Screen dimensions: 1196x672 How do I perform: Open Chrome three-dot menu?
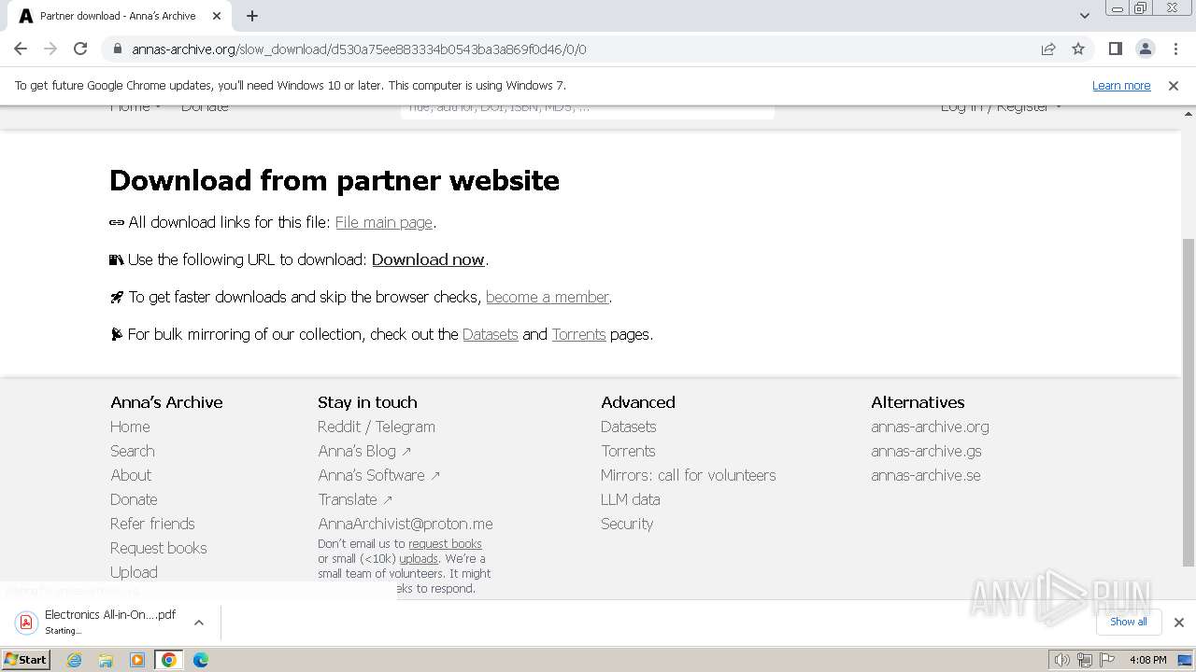1175,49
